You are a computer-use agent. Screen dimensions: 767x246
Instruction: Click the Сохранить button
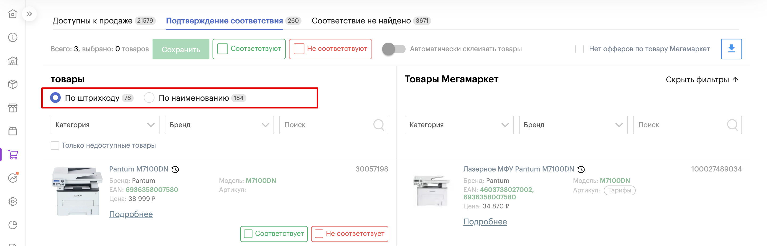click(x=181, y=49)
